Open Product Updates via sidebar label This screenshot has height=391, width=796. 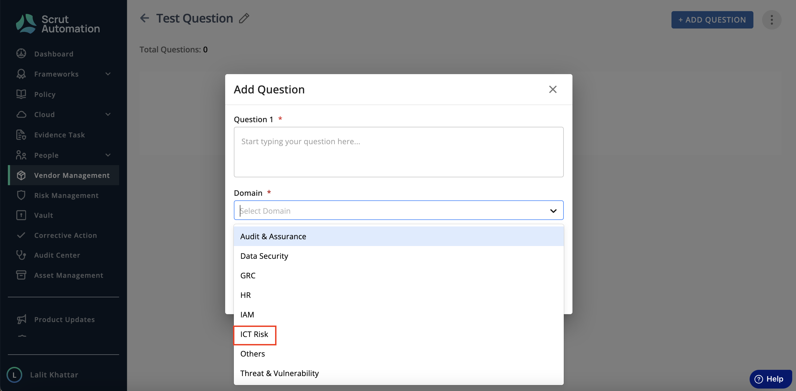(64, 320)
